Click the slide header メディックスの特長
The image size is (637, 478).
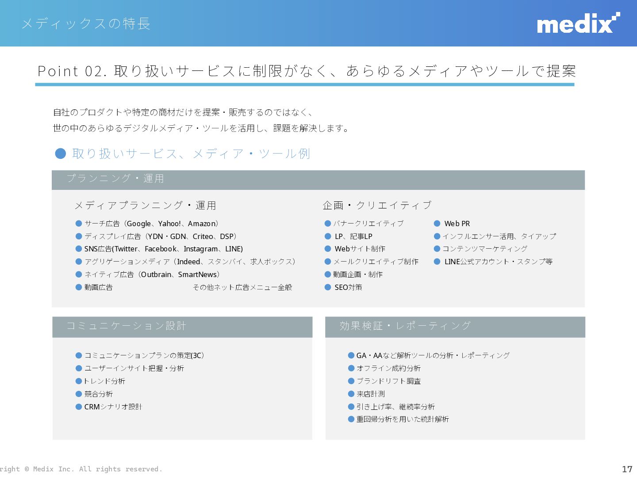pyautogui.click(x=86, y=23)
